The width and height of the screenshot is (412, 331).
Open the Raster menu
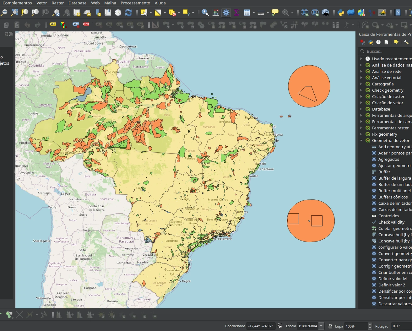pos(57,3)
